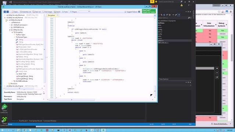Open Search from the JustDecompile toolbar
Screen dimensions: 235x132
[57, 12]
